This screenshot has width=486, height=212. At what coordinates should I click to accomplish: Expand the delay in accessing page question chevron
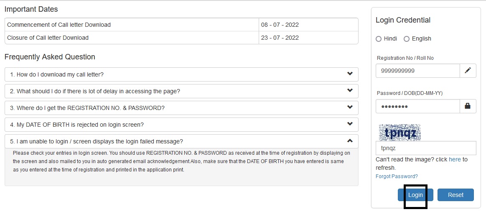click(350, 91)
